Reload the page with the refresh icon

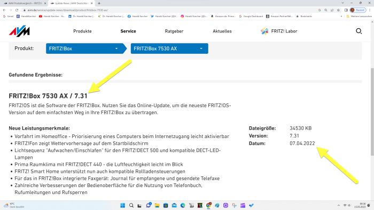(x=17, y=10)
